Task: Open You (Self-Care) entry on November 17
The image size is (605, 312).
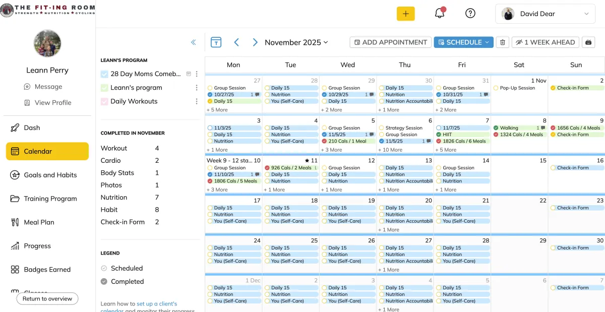Action: (x=233, y=221)
